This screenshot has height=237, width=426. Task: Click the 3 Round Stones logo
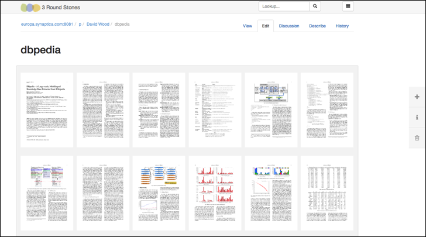pos(50,8)
